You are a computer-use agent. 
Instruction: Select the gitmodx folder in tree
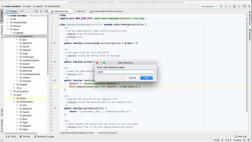coord(27,116)
